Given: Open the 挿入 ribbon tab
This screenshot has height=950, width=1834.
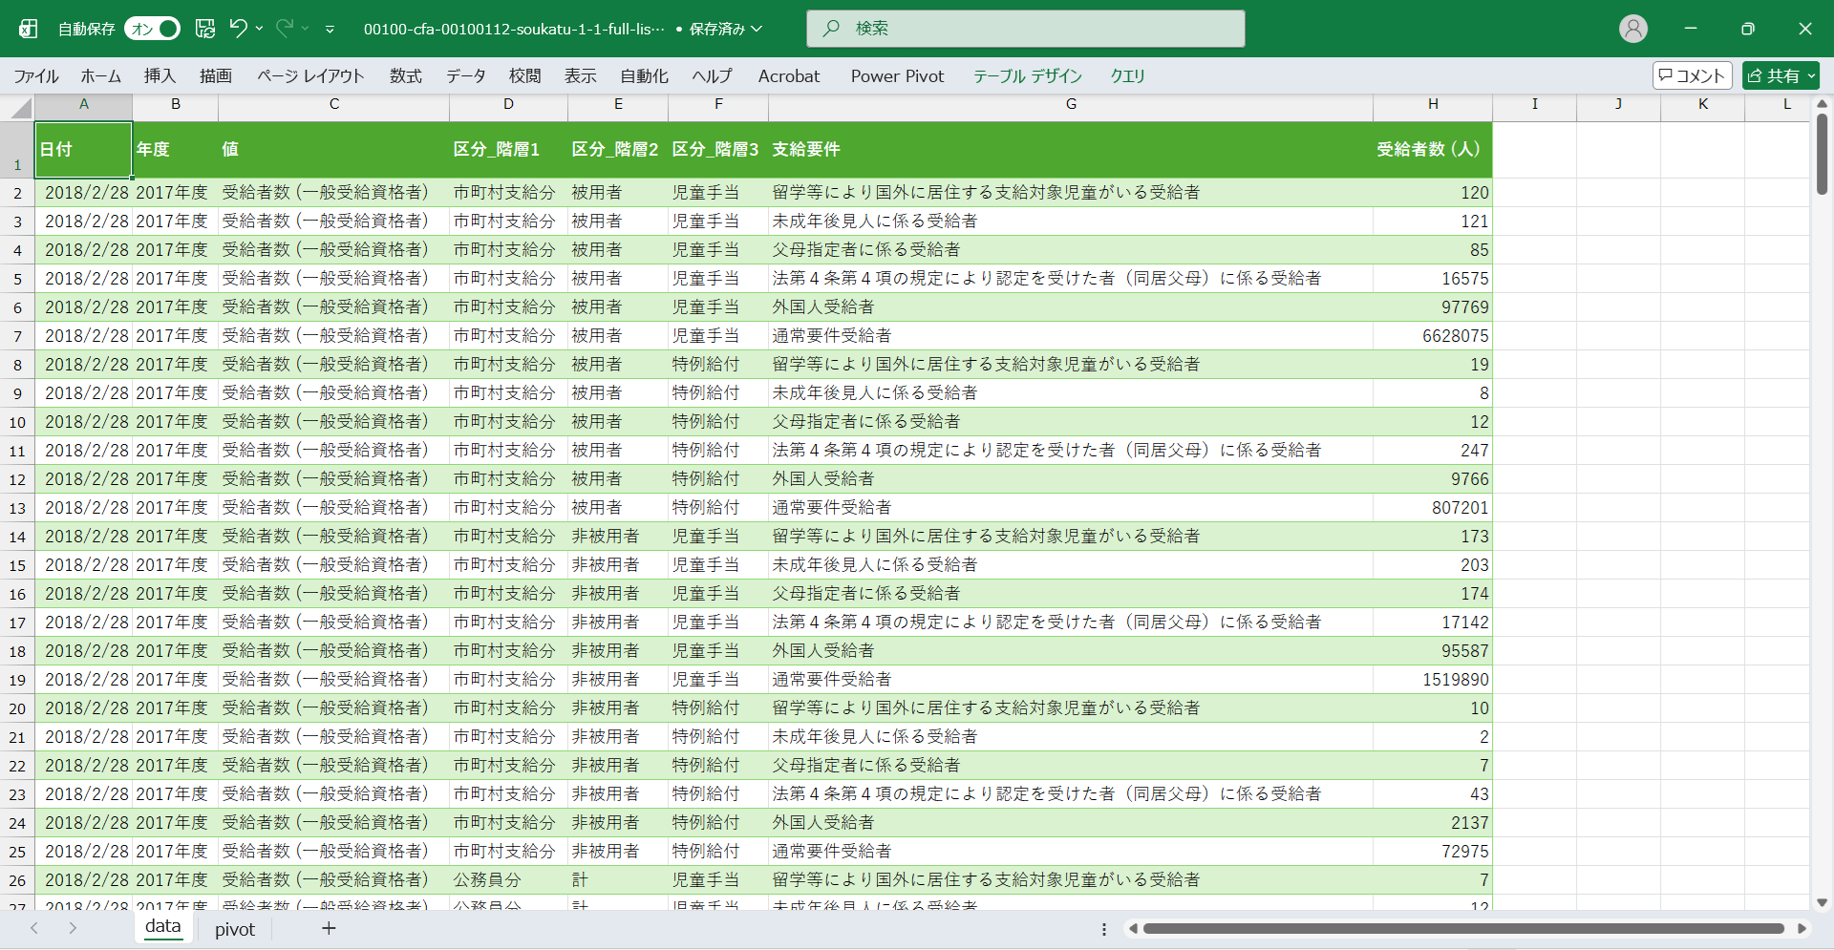Looking at the screenshot, I should [160, 75].
